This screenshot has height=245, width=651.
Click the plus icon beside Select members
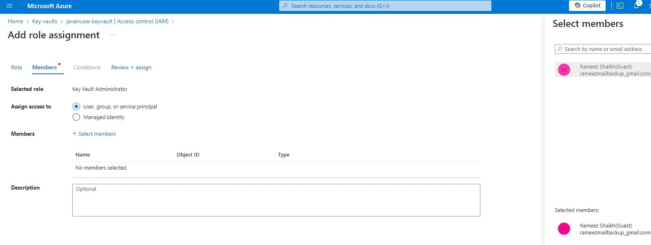75,134
